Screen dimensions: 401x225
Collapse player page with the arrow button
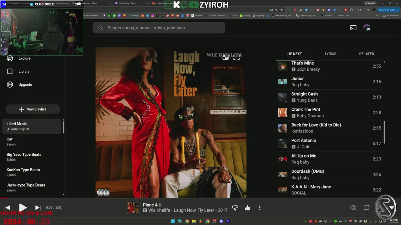tap(392, 208)
